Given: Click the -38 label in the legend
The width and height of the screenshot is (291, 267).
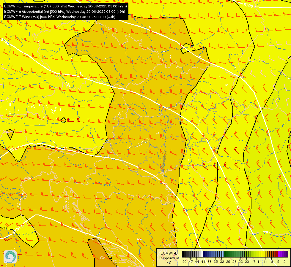Looking at the screenshot, I should pyautogui.click(x=209, y=262).
